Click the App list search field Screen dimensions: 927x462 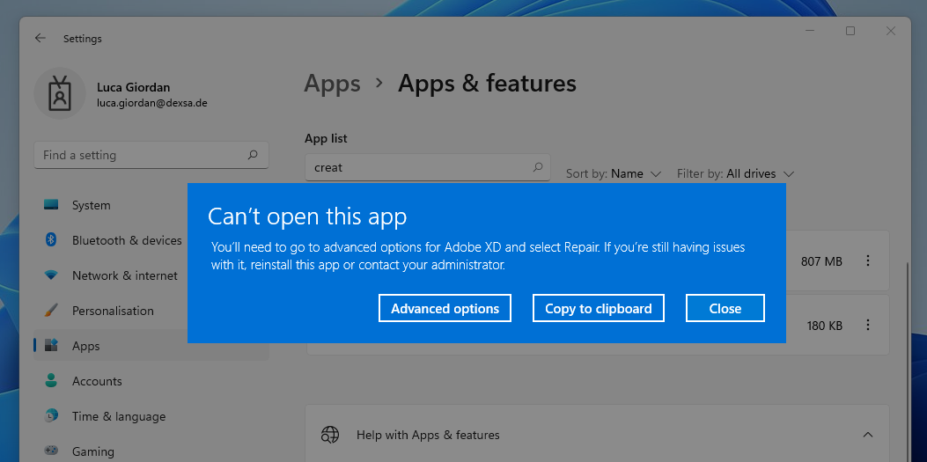[418, 167]
